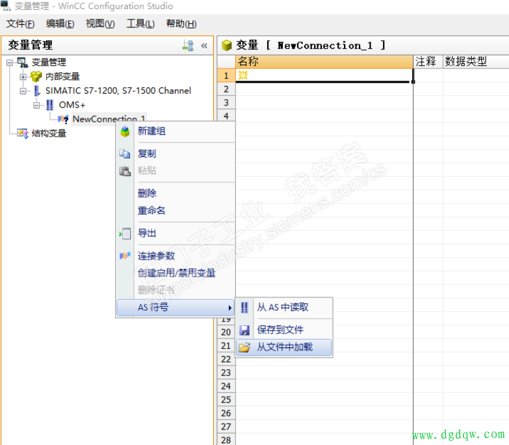509x445 pixels.
Task: Choose 复制 from context menu
Action: [x=176, y=154]
